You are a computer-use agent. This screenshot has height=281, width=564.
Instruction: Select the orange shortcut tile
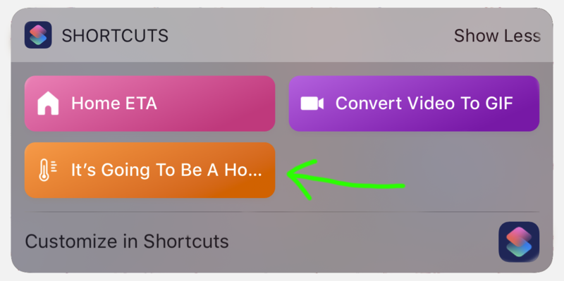point(149,170)
